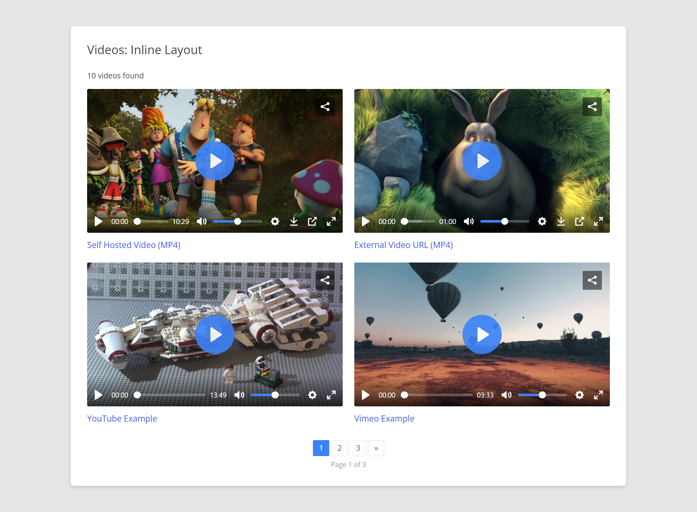Click the 10:29 duration on Self Hosted Video
The height and width of the screenshot is (512, 697).
click(180, 222)
